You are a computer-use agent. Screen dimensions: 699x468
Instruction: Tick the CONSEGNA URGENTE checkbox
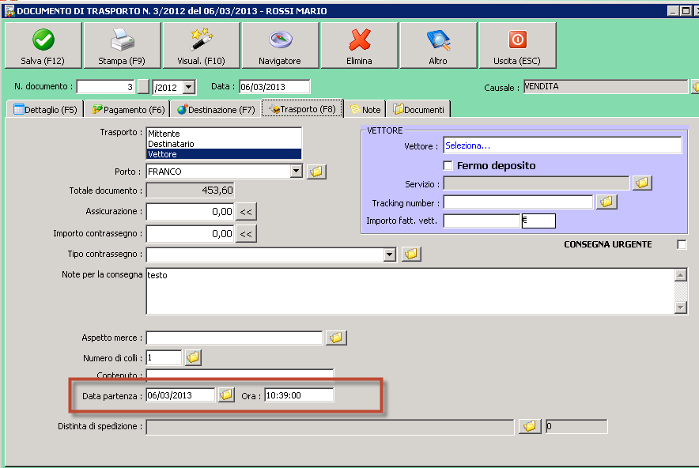point(682,245)
